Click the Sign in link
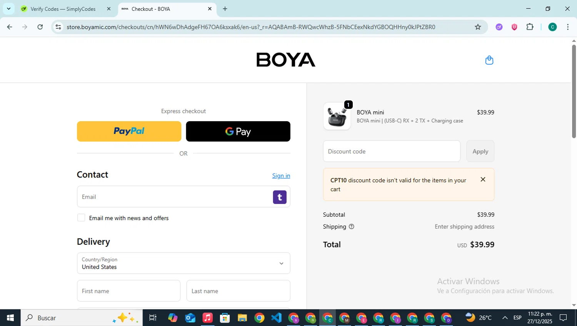This screenshot has height=326, width=577. point(281,176)
